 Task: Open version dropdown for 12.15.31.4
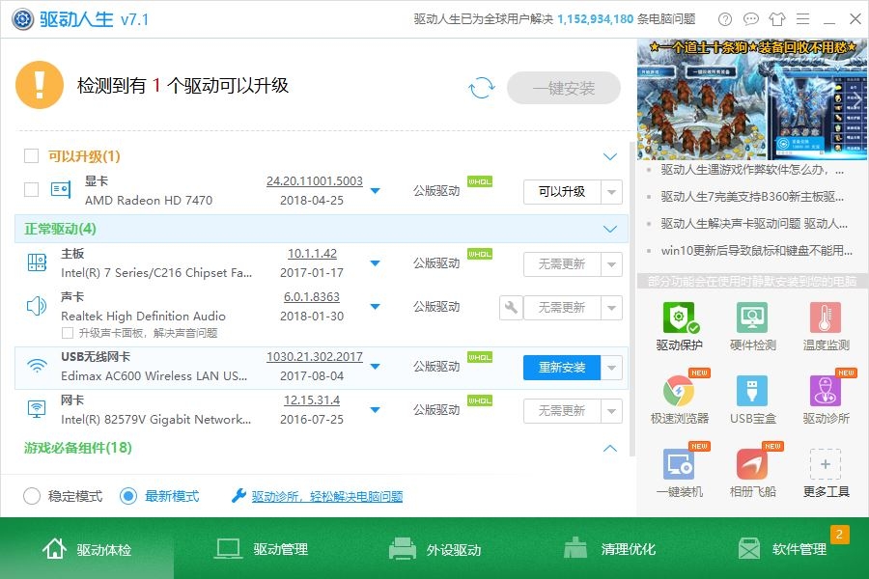click(376, 410)
